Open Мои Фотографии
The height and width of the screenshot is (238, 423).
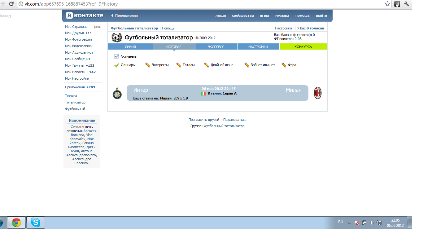[x=78, y=39]
